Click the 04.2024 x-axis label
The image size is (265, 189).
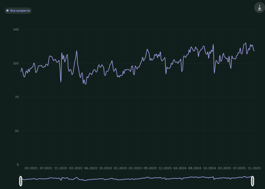pyautogui.click(x=180, y=168)
